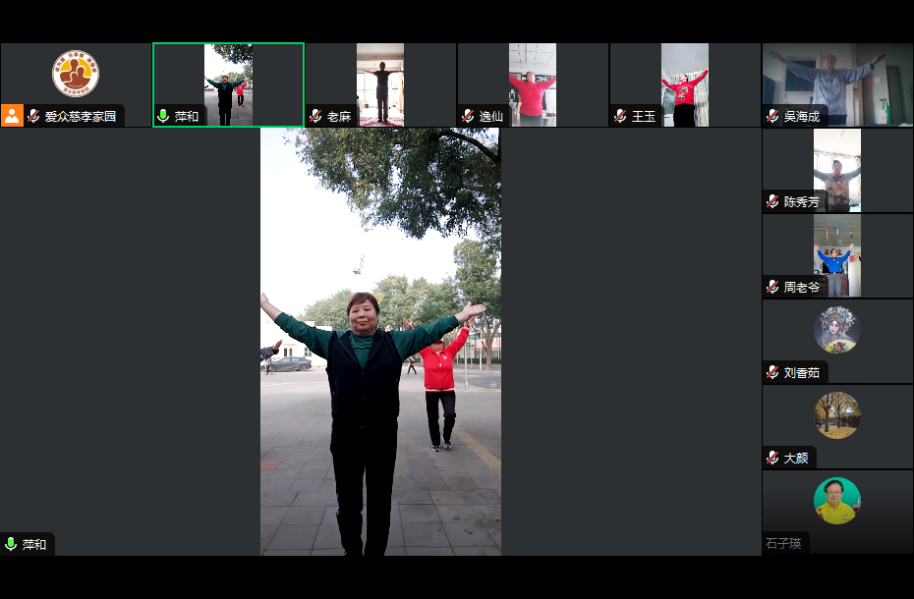Click the muted mic icon next to 陈秀芳
The image size is (914, 599).
point(772,202)
